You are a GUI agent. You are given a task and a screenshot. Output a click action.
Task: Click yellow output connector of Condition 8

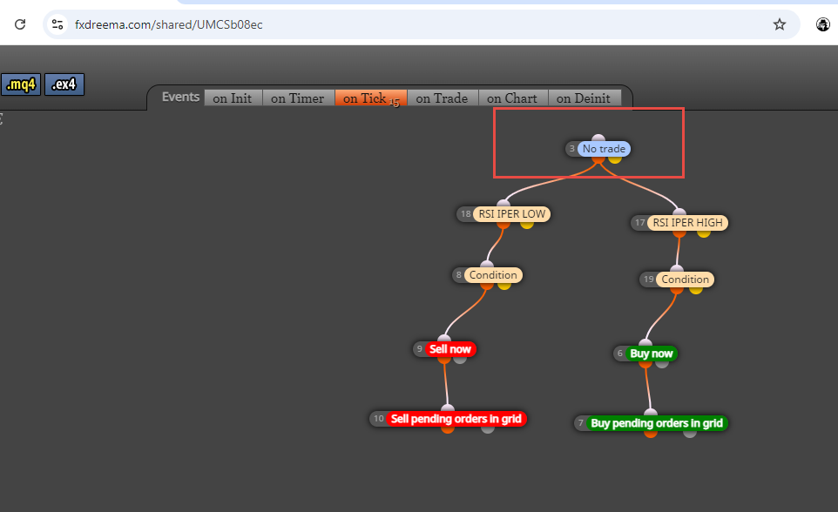504,286
